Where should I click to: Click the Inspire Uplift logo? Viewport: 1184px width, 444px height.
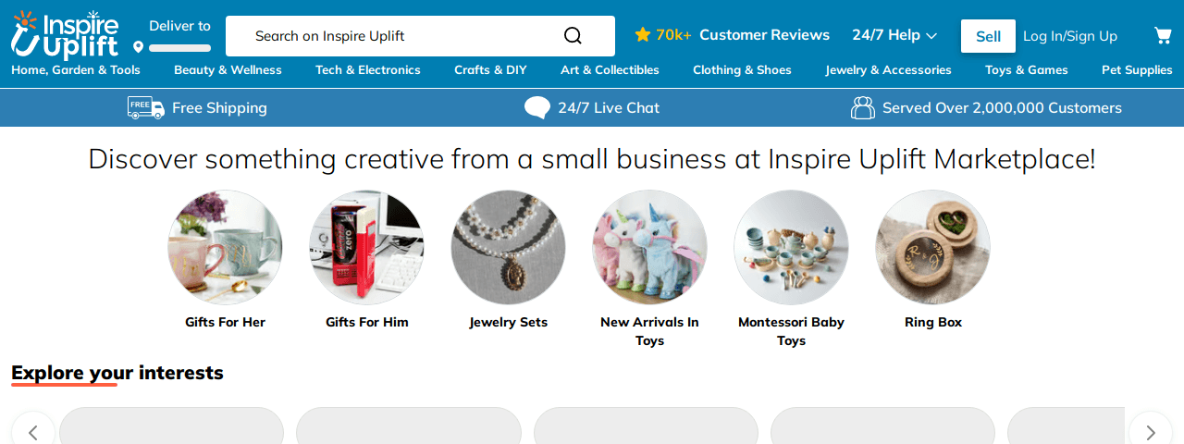(65, 34)
